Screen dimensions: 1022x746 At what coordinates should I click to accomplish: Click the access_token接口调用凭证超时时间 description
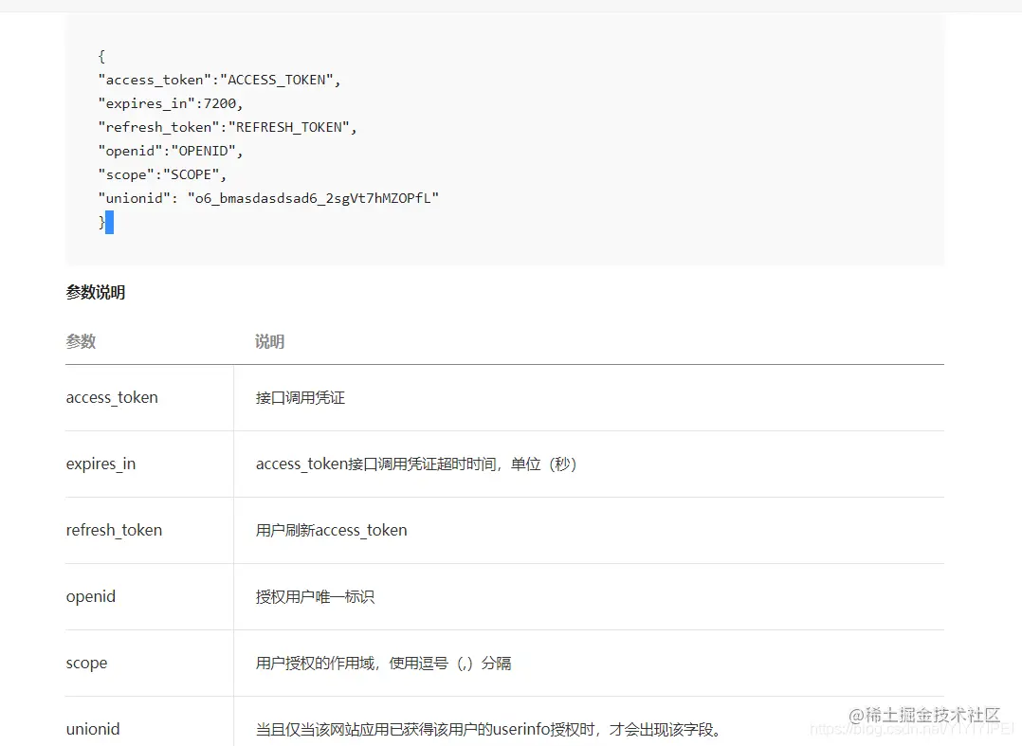tap(416, 464)
